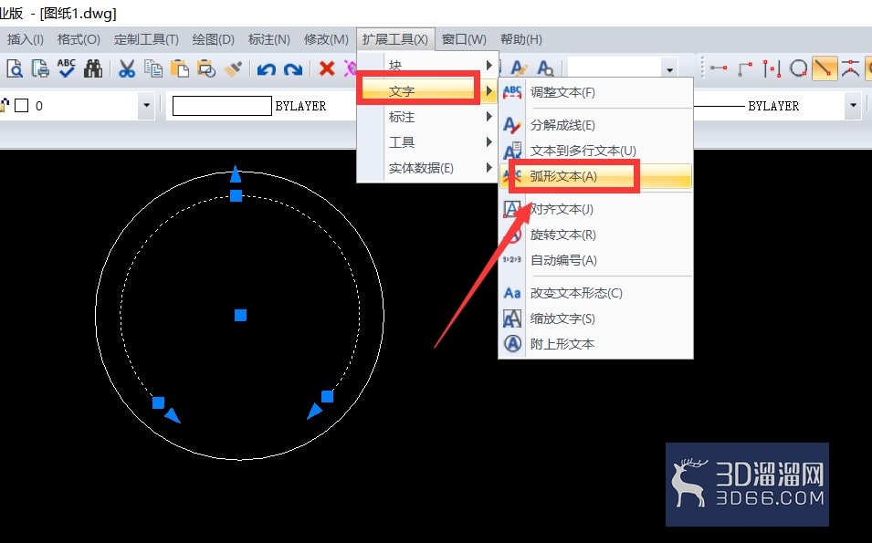Choose 附上形文本 option
The width and height of the screenshot is (872, 543).
[596, 344]
